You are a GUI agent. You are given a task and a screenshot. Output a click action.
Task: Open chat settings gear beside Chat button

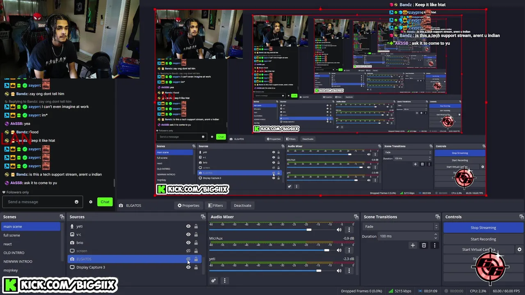click(91, 202)
